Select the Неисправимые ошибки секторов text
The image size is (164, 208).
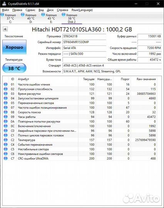[x=40, y=154]
